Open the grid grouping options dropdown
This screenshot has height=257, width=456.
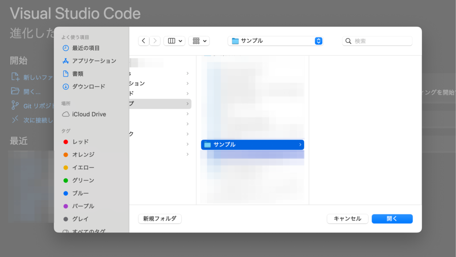(199, 41)
